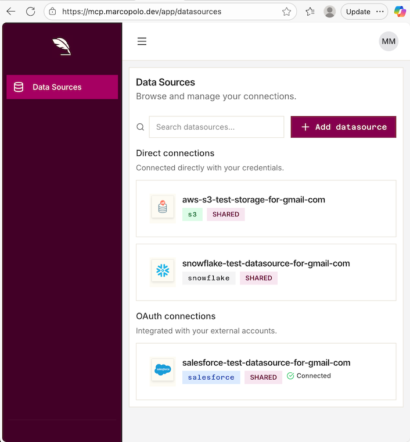
Task: Click the Salesforce cloud logo icon
Action: 163,370
